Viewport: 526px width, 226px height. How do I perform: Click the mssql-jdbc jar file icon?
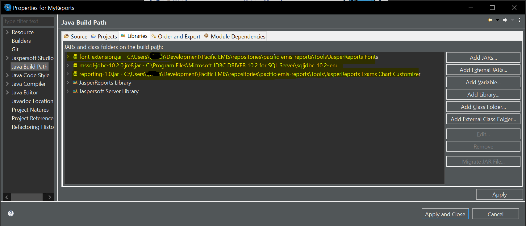click(x=75, y=65)
